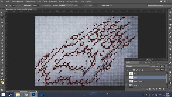Select the Zoom tool

tap(2, 77)
